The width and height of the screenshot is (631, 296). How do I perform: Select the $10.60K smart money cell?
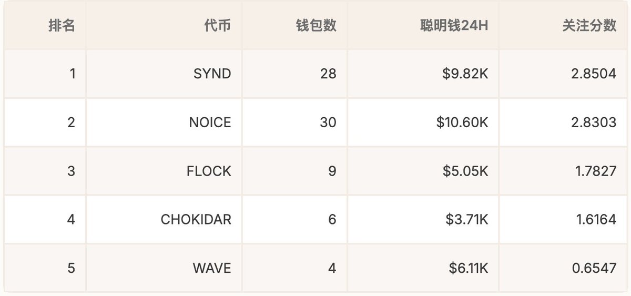pos(462,123)
